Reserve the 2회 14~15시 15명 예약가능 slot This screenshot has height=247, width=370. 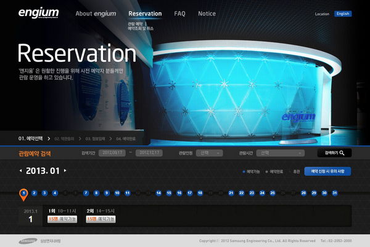[101, 219]
